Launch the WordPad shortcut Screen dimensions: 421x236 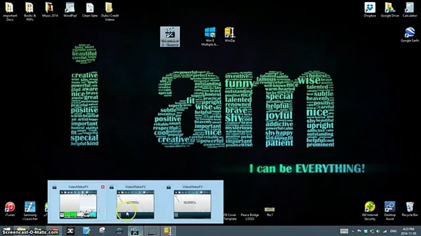70,10
